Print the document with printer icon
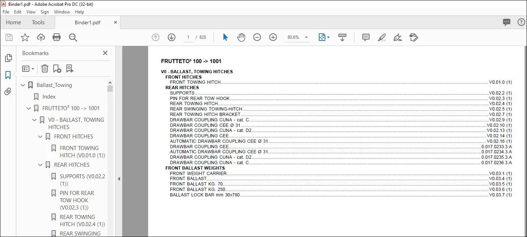 pyautogui.click(x=57, y=37)
